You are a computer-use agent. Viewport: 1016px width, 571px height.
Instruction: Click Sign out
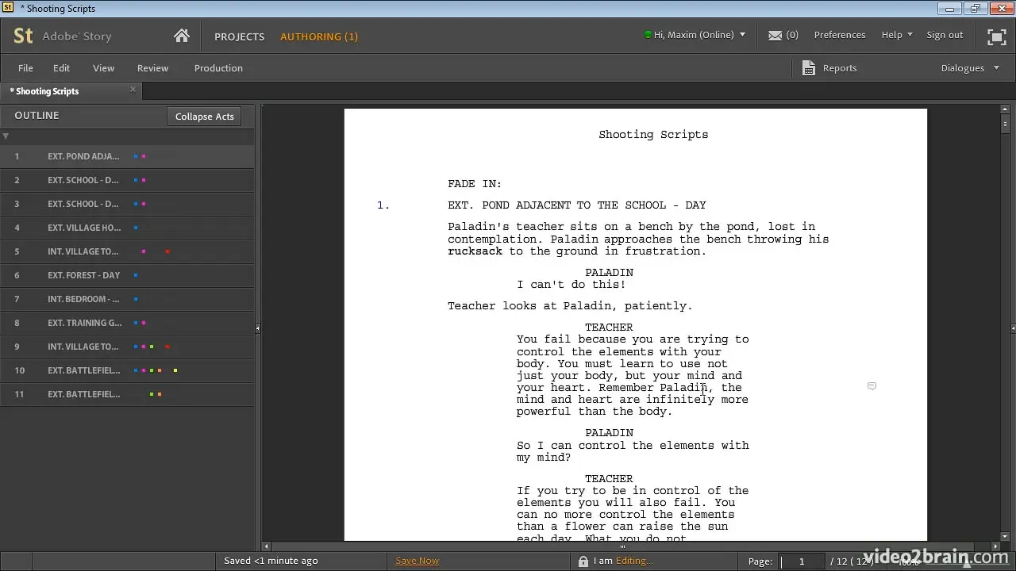click(945, 35)
